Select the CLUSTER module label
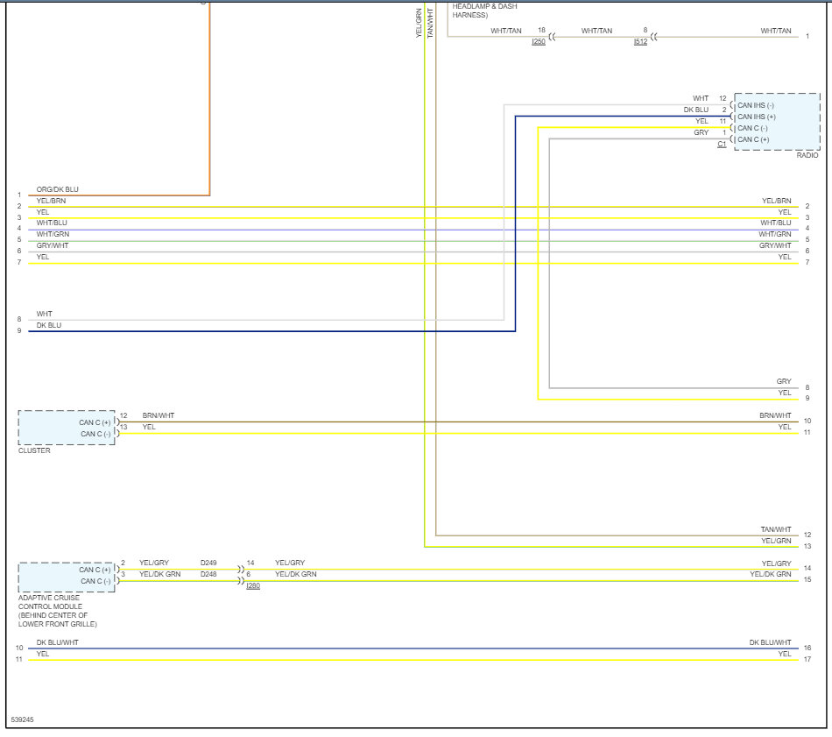 coord(34,450)
